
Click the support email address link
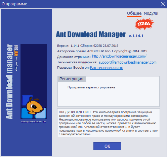pos(128,62)
